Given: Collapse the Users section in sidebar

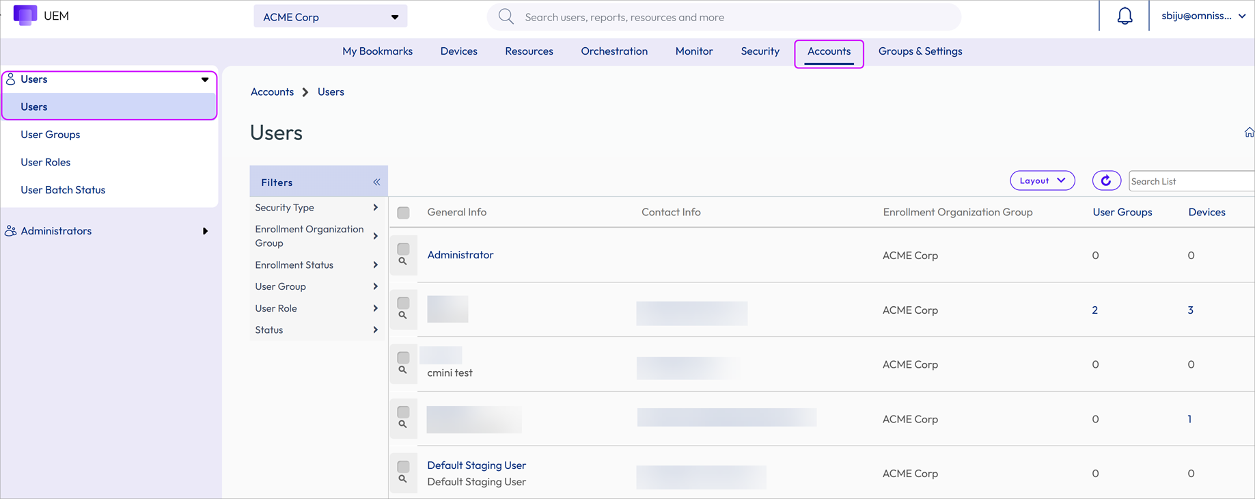Looking at the screenshot, I should [x=205, y=79].
